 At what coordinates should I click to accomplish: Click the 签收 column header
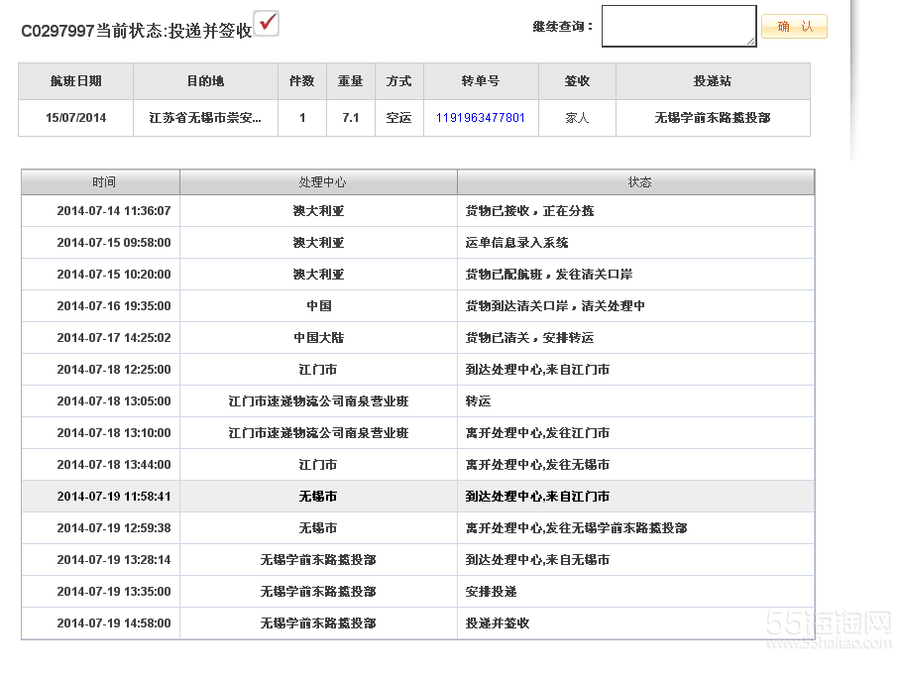tap(577, 81)
